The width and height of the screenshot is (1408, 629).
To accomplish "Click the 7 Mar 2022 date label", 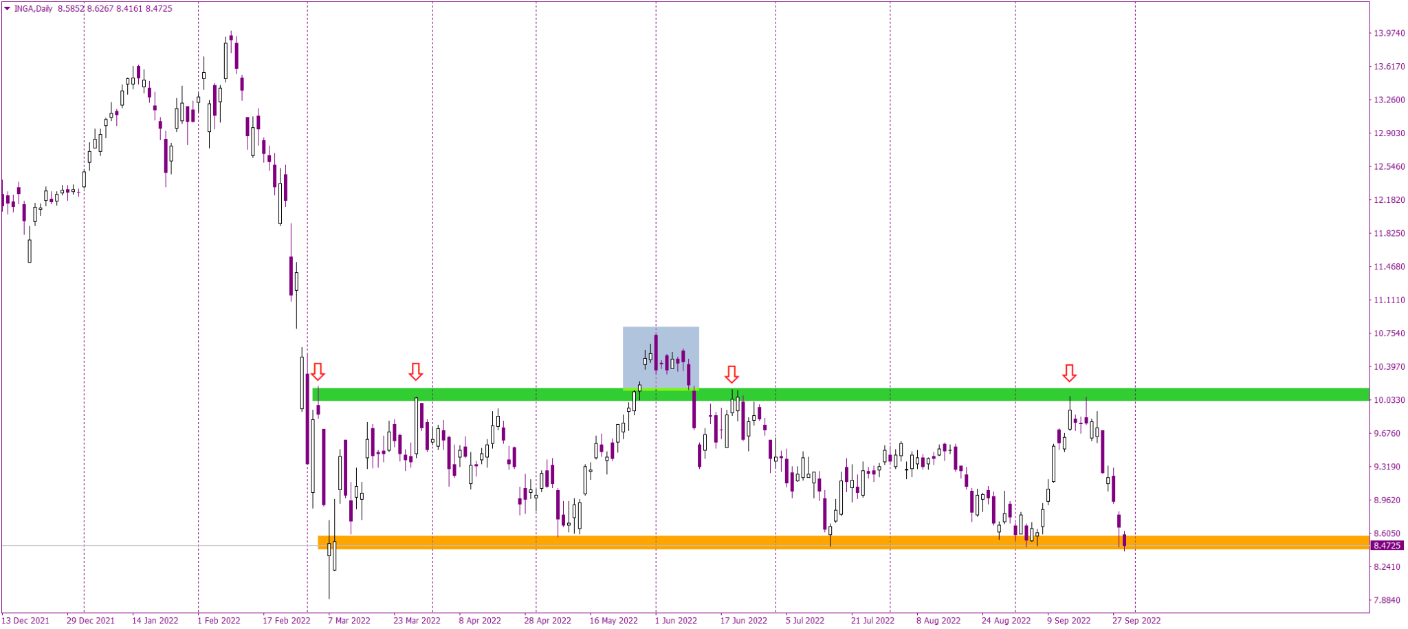I will 349,621.
